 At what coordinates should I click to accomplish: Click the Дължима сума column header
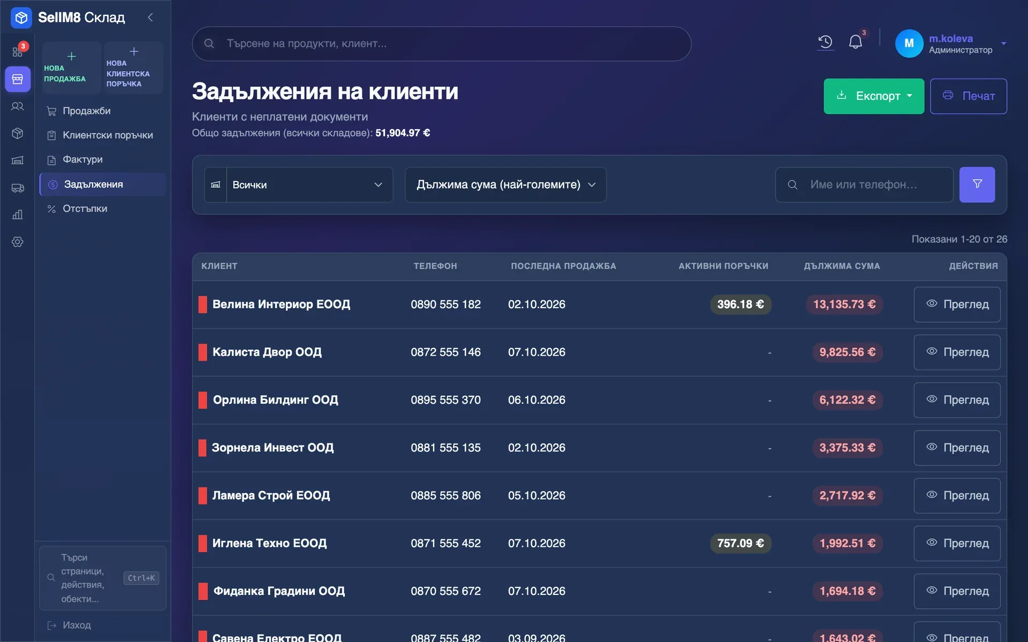click(x=842, y=266)
